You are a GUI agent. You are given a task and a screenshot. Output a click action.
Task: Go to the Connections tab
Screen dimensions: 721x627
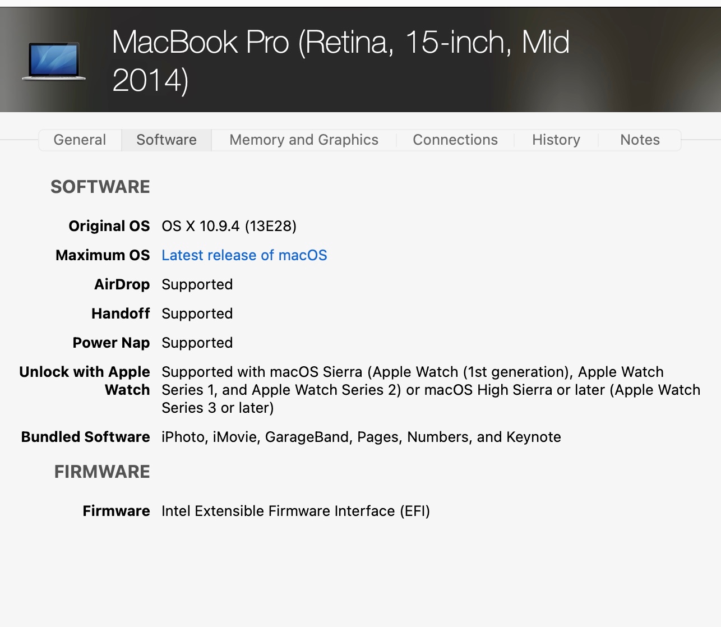(455, 140)
